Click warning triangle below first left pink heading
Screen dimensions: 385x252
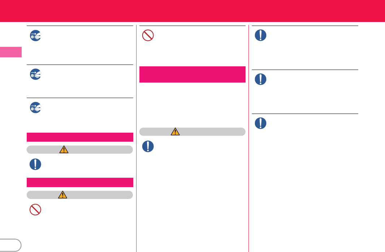(x=64, y=150)
